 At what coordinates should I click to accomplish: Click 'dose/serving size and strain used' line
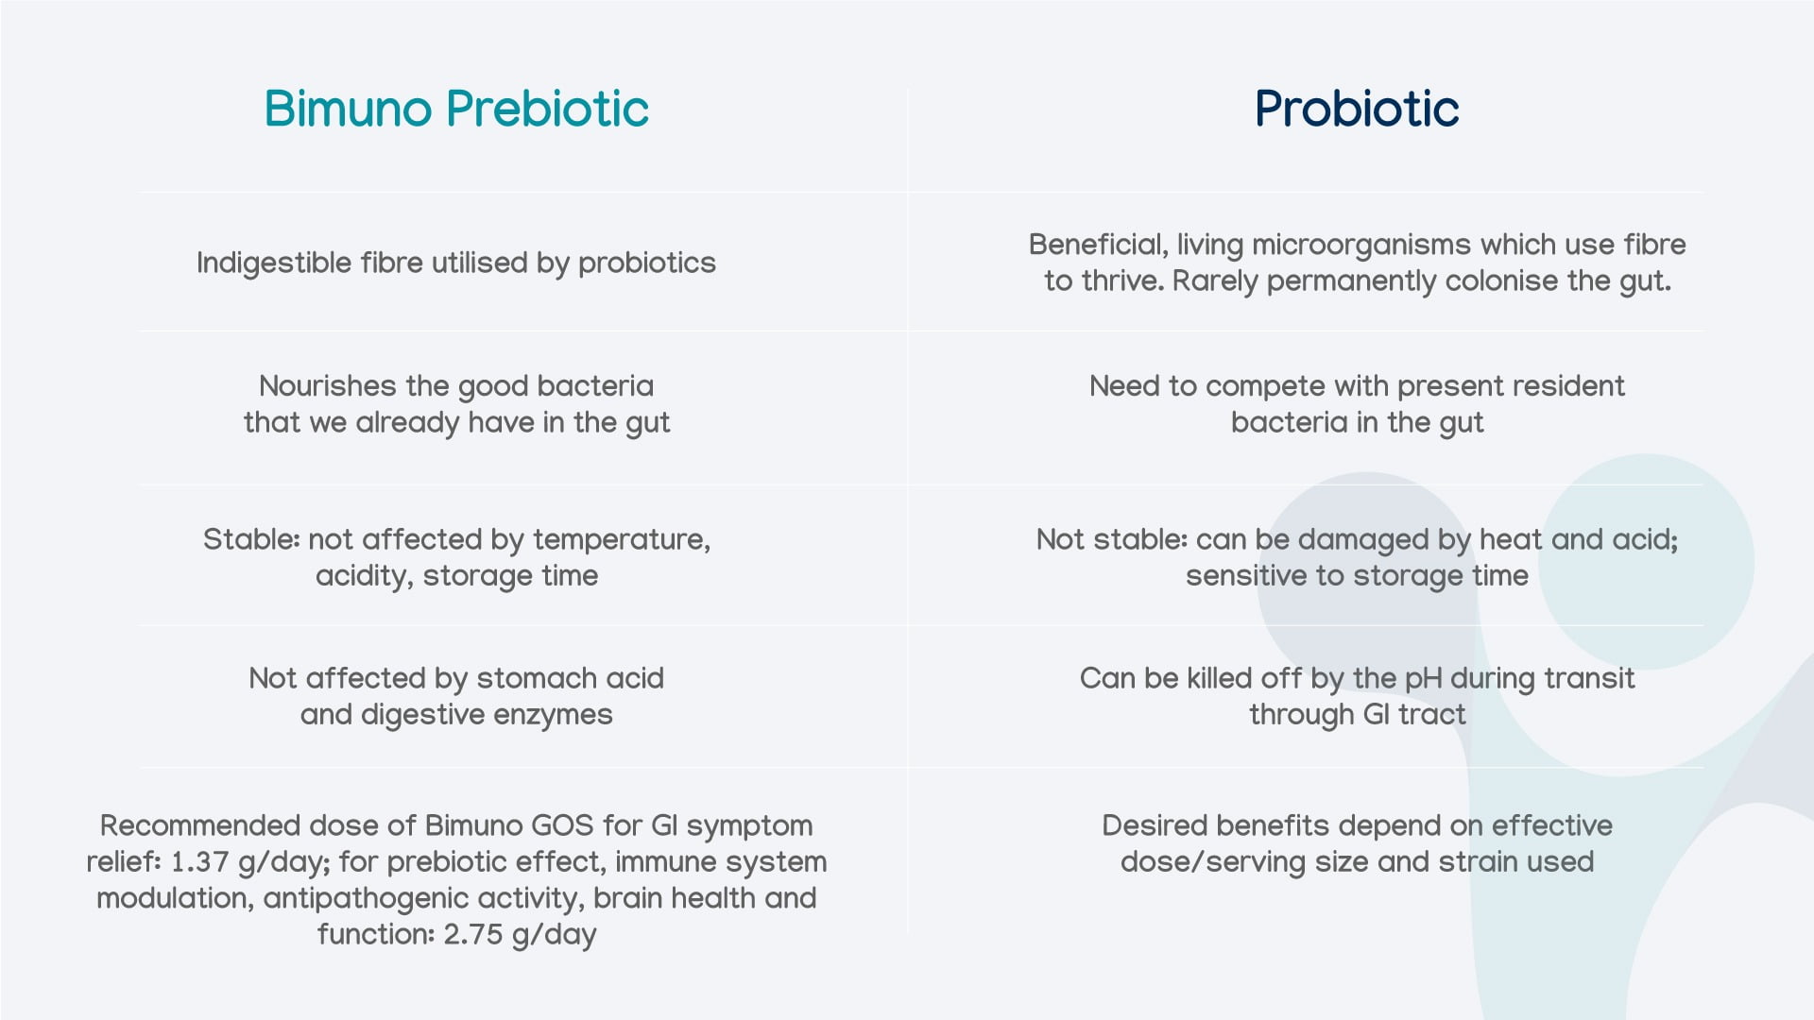pos(1357,861)
